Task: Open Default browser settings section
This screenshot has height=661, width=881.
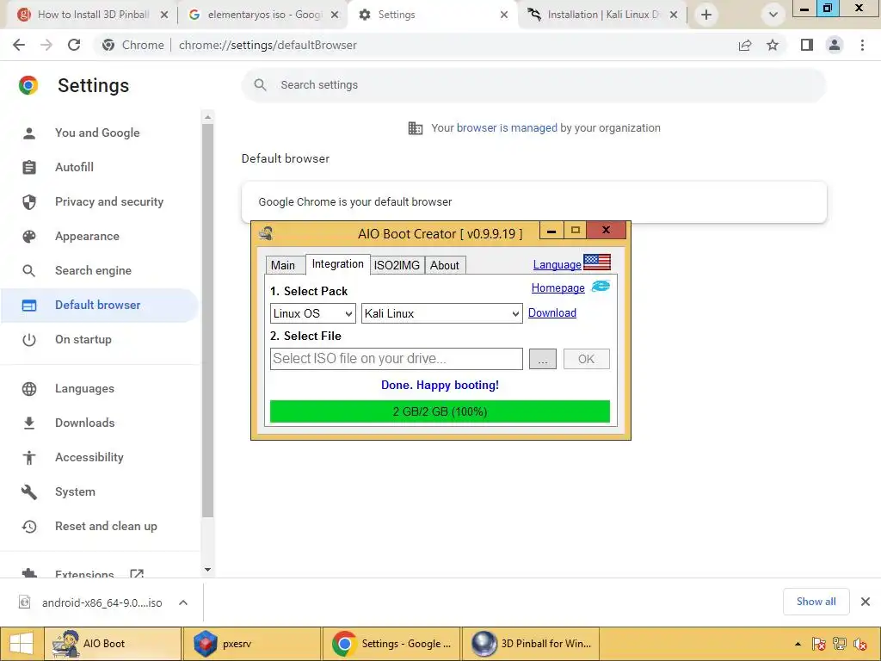Action: (x=100, y=306)
